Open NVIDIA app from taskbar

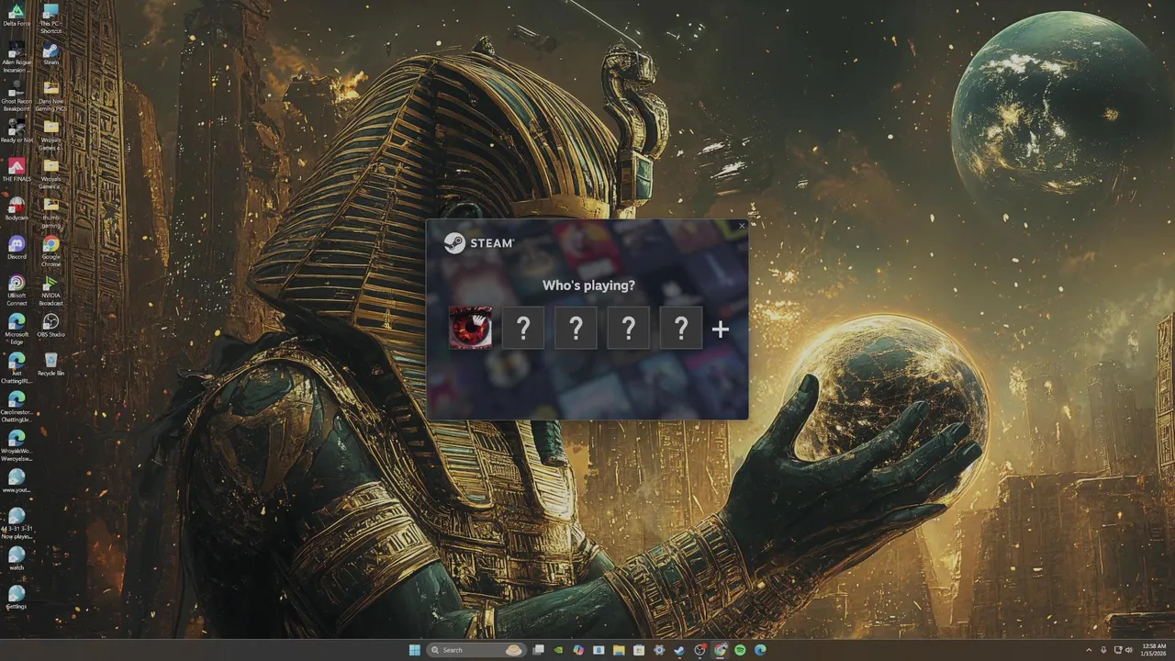point(558,650)
